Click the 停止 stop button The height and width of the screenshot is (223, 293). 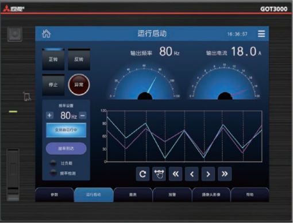click(x=53, y=84)
